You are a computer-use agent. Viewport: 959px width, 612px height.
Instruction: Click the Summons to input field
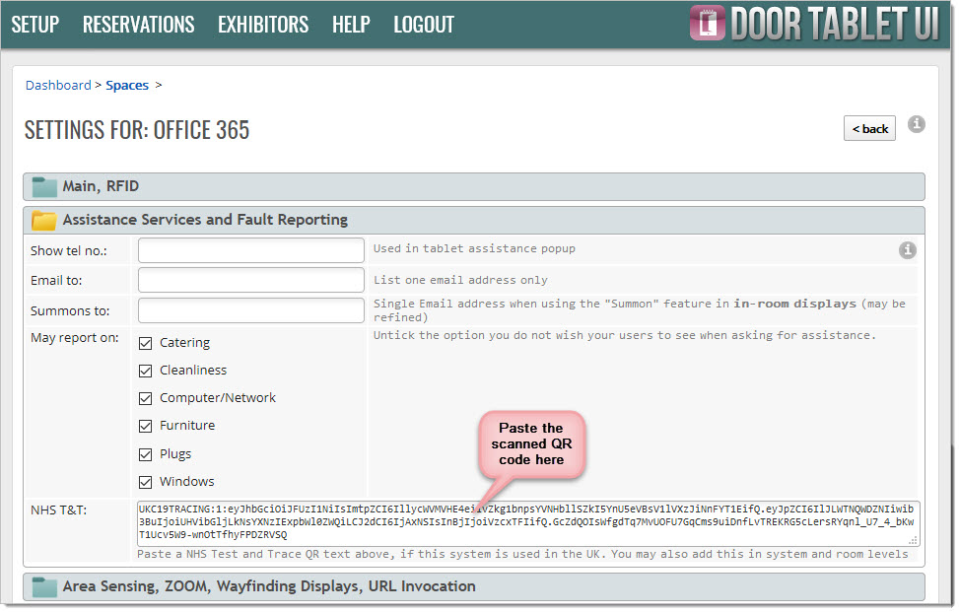click(x=250, y=310)
